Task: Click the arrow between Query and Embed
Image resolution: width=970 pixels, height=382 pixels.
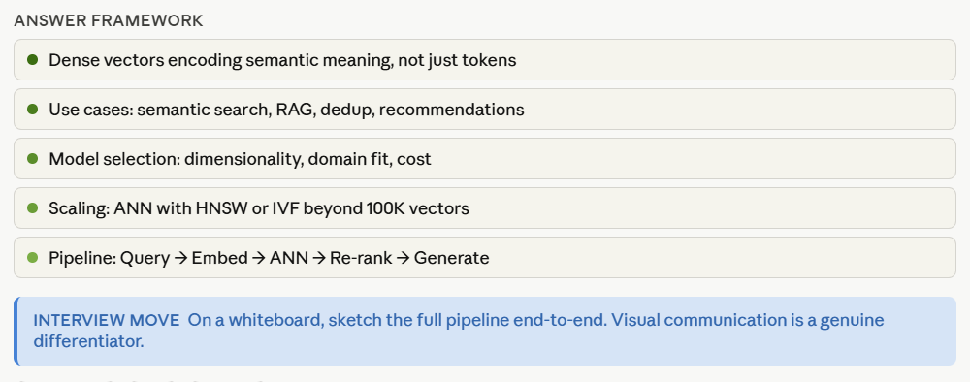Action: [x=180, y=258]
